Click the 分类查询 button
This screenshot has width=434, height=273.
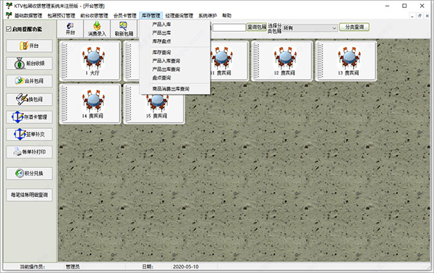[x=354, y=27]
